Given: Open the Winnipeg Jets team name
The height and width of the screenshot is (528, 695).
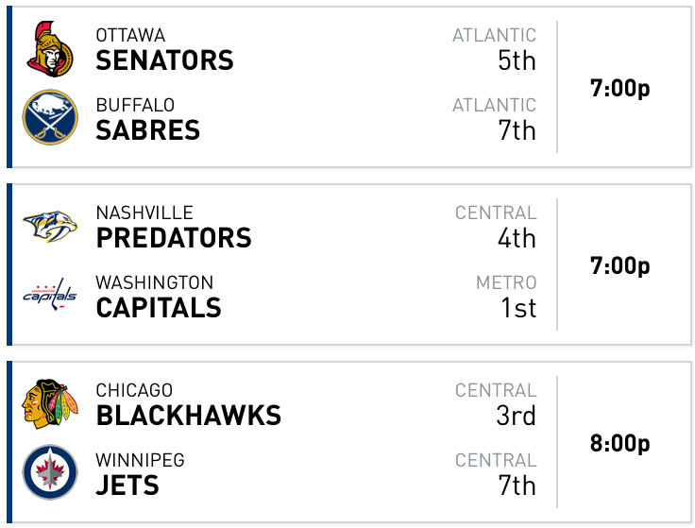Looking at the screenshot, I should pos(140,474).
